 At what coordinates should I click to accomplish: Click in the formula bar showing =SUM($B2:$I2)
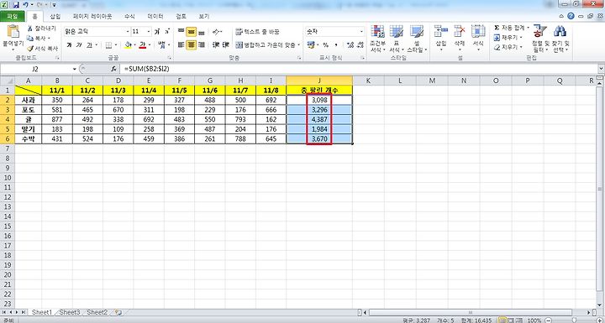click(359, 69)
